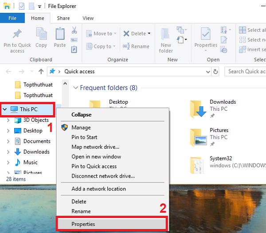Click the Search Quick access input field
The image size is (266, 233).
[246, 71]
